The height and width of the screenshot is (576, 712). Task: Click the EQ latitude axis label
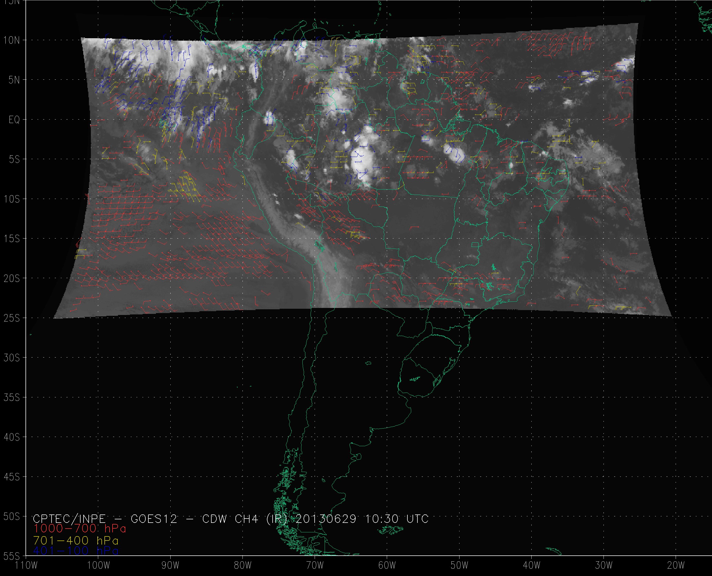click(x=14, y=120)
